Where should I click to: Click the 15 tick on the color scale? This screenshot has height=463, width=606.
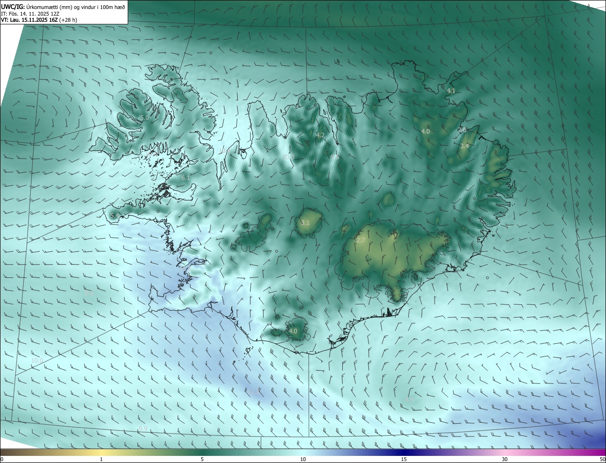pos(404,459)
